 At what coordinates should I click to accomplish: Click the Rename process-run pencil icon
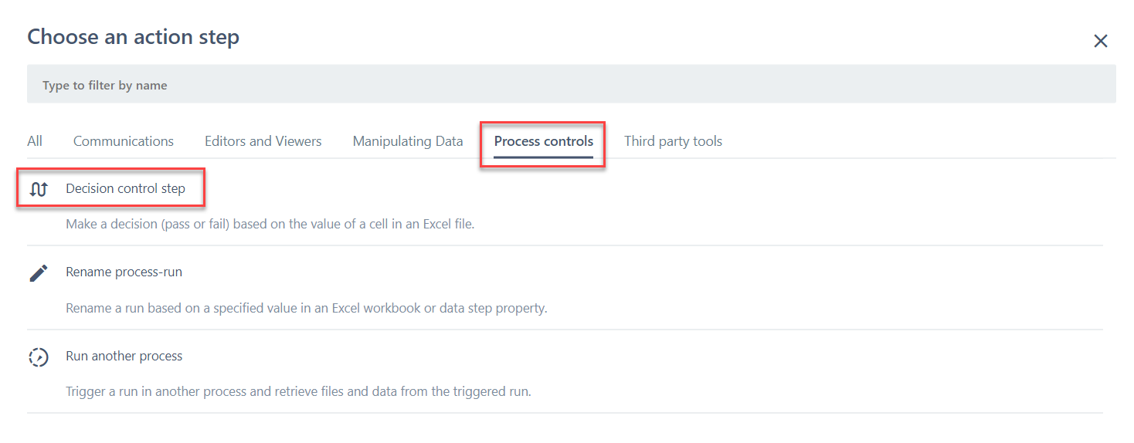[x=39, y=272]
